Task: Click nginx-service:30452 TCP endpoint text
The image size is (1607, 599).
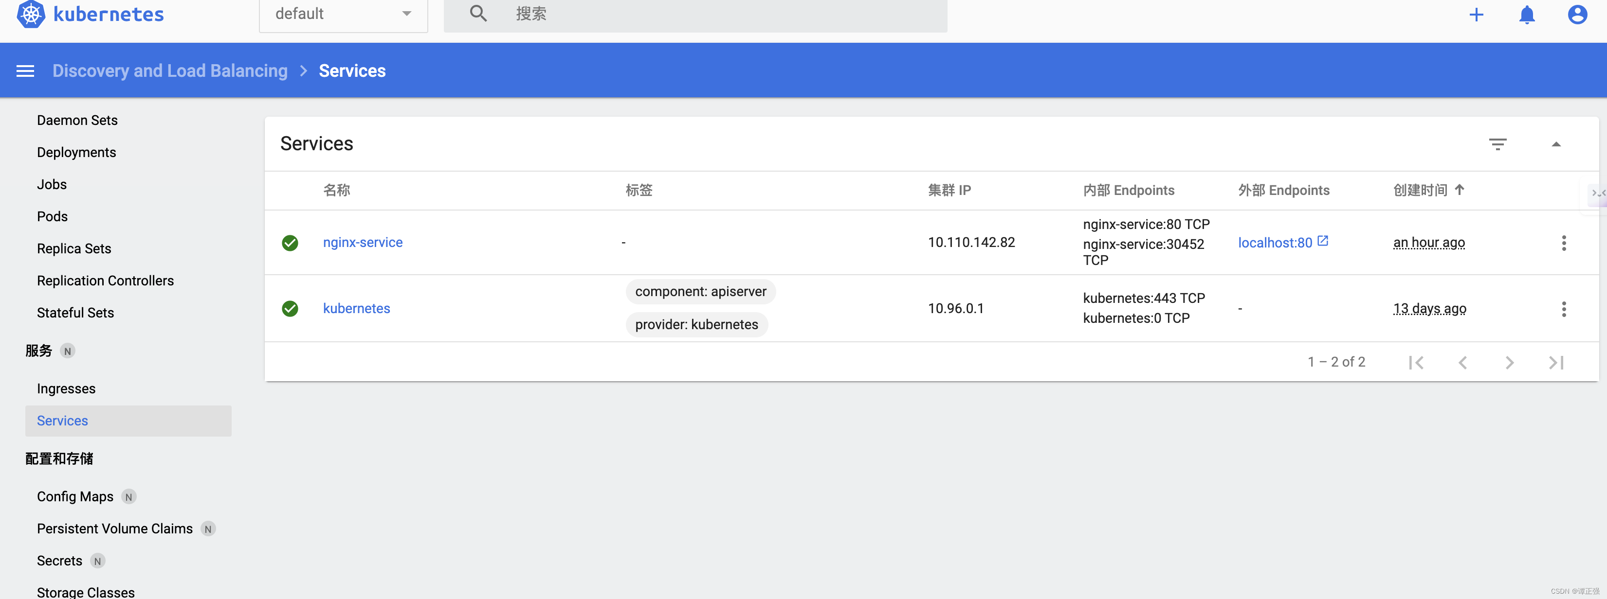Action: [x=1143, y=252]
